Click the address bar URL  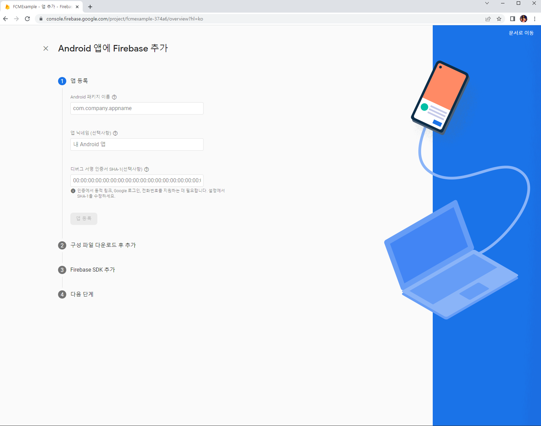[x=125, y=19]
